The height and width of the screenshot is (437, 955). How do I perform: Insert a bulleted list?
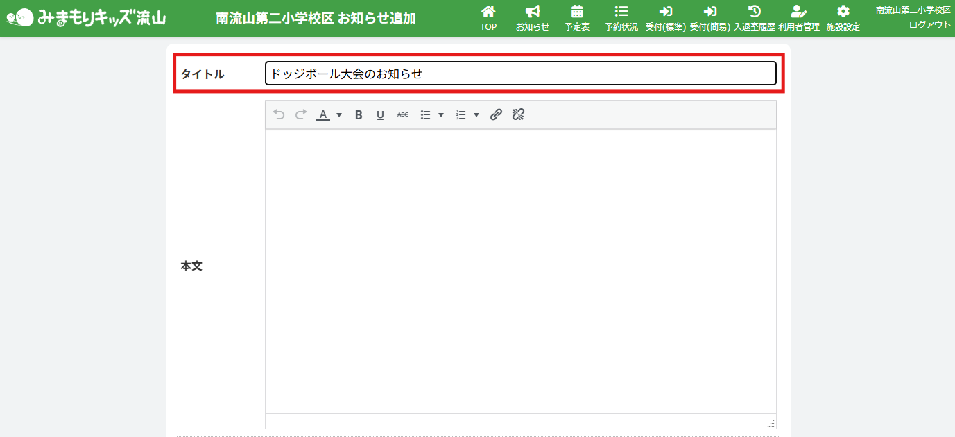[426, 115]
